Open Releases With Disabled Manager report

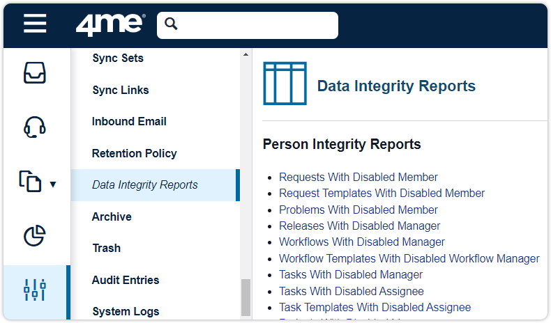tap(359, 226)
